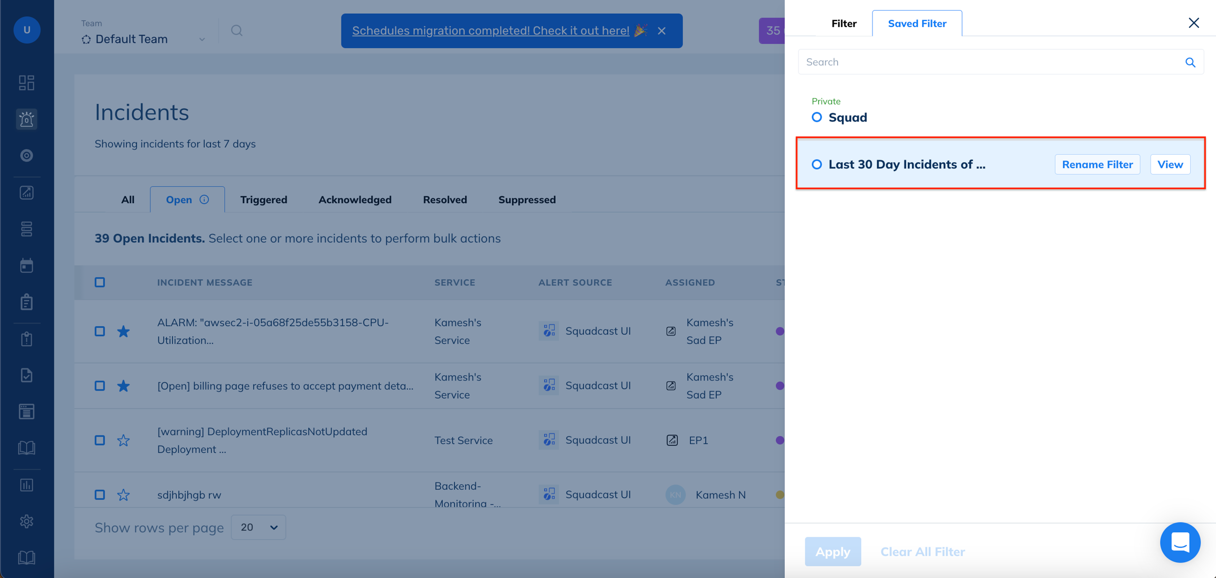1216x578 pixels.
Task: Check the sdjhbjhgb rw incident checkbox
Action: 100,495
